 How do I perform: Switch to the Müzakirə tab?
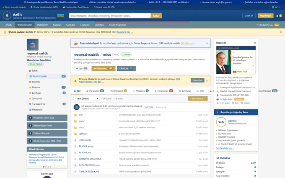click(140, 91)
